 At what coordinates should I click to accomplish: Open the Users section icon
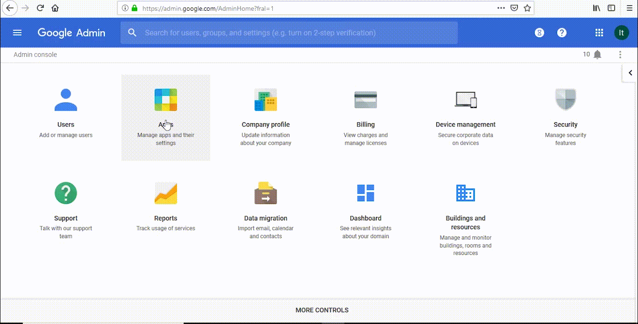(66, 100)
